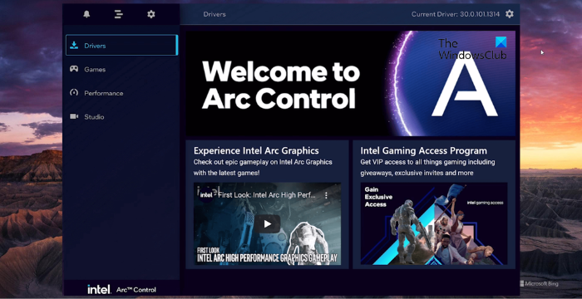
Task: Click the news feed lines icon
Action: click(118, 14)
